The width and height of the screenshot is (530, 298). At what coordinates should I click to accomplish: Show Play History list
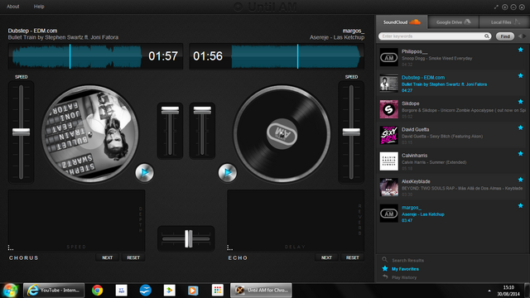[404, 277]
